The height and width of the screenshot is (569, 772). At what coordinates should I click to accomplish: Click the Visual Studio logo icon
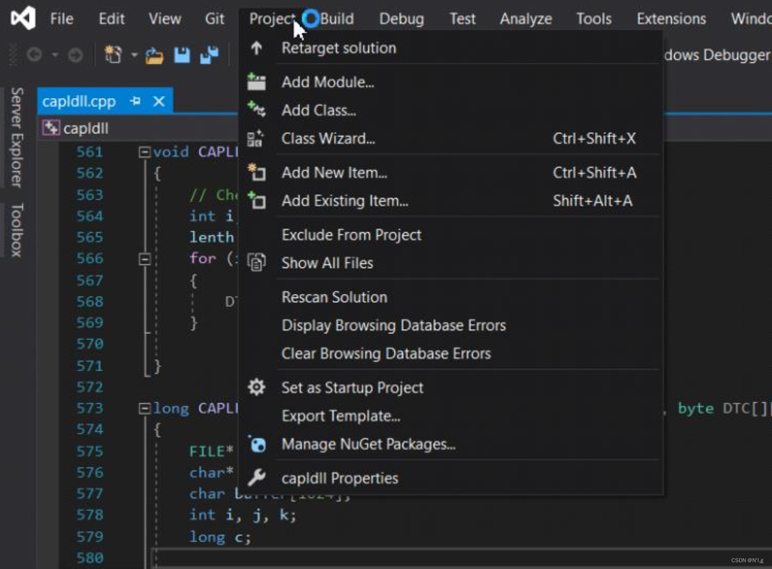(23, 18)
